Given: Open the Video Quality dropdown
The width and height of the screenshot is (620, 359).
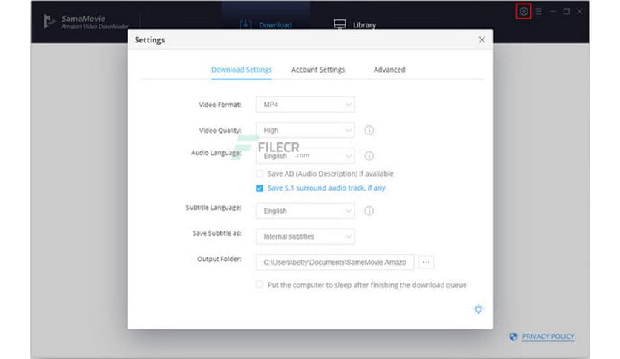Looking at the screenshot, I should click(306, 130).
